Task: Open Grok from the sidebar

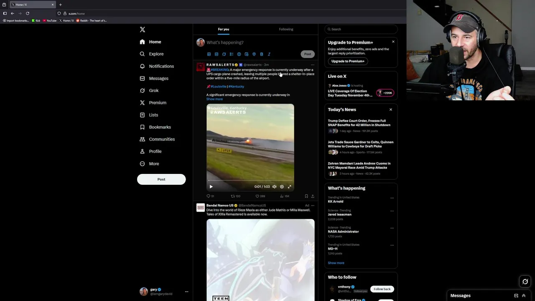Action: pos(149,90)
